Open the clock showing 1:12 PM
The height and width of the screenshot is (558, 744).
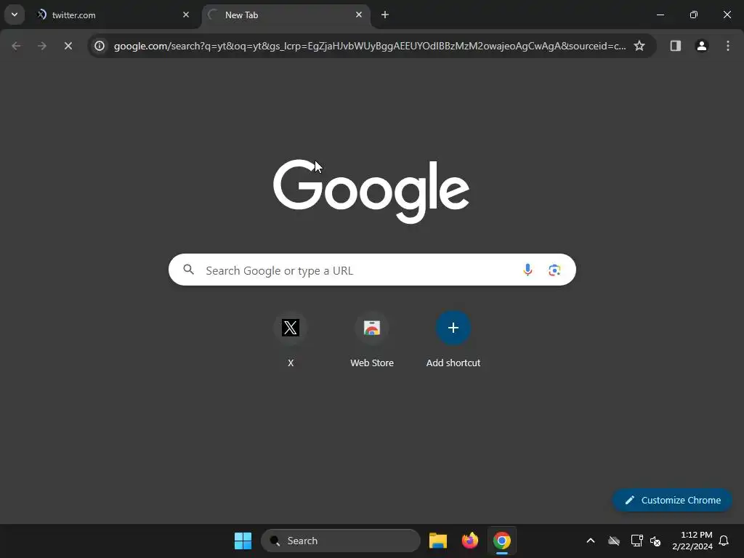[x=692, y=541]
